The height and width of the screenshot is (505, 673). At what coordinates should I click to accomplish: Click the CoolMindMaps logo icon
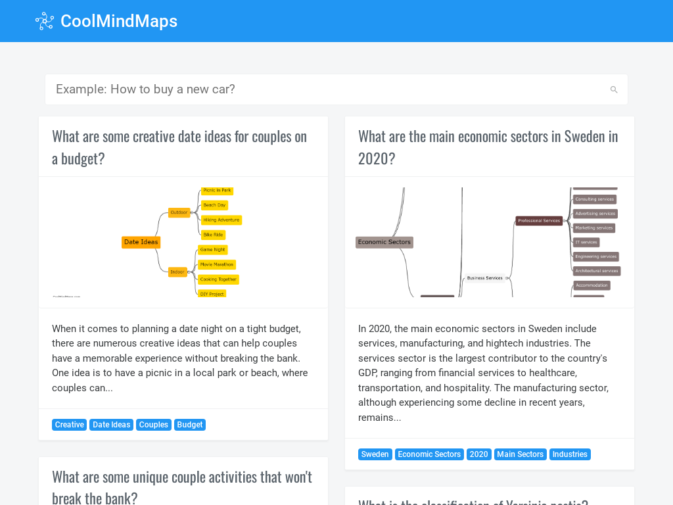pos(45,21)
